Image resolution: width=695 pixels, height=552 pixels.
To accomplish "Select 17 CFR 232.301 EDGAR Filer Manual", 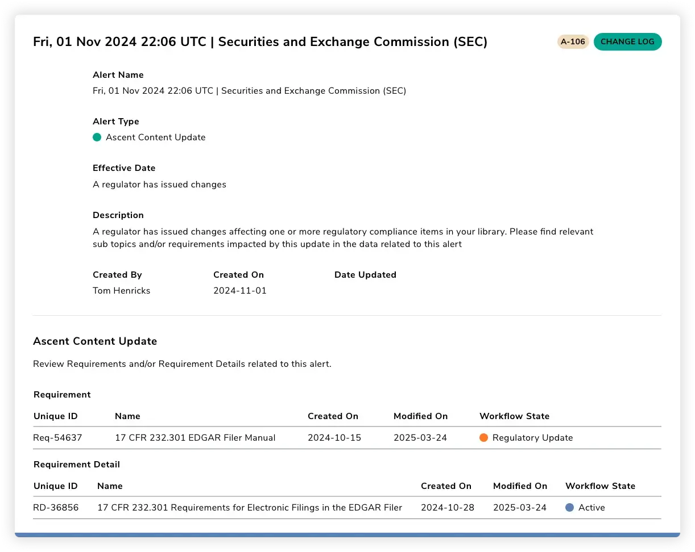I will 195,438.
